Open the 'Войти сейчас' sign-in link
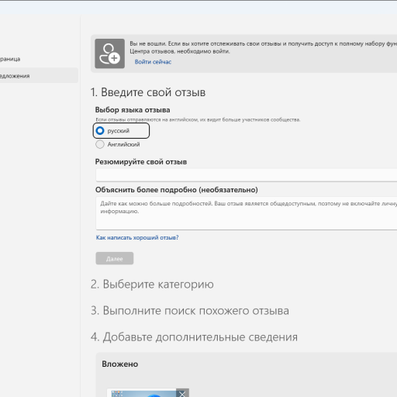This screenshot has height=397, width=397. 153,62
